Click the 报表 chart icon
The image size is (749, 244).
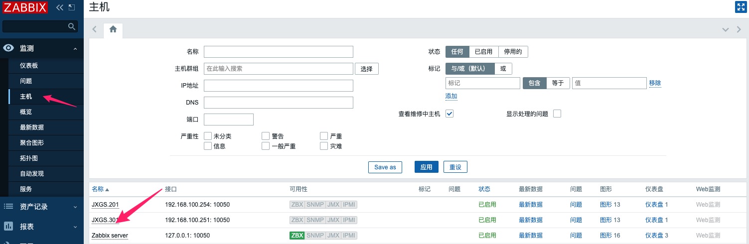click(8, 227)
